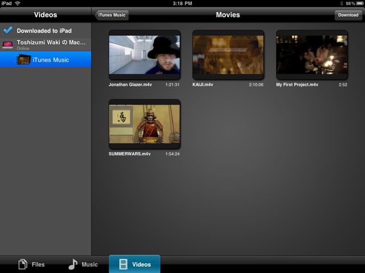
Task: Tap the Videos title in sidebar header
Action: click(46, 15)
